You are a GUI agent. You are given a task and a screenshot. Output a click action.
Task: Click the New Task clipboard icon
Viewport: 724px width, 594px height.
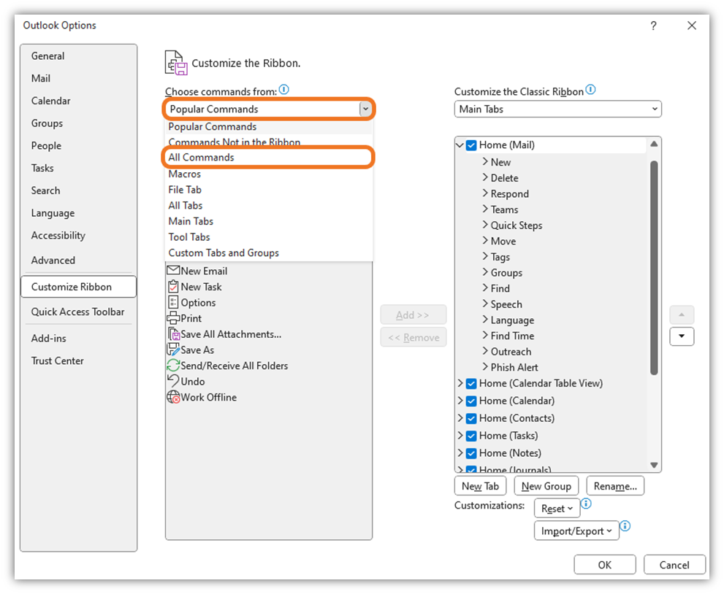(x=173, y=286)
